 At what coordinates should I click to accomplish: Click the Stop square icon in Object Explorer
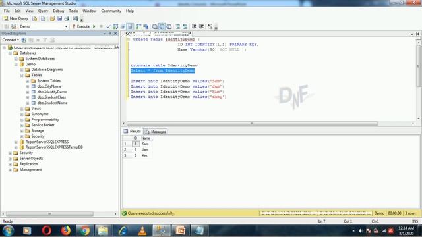(x=38, y=40)
